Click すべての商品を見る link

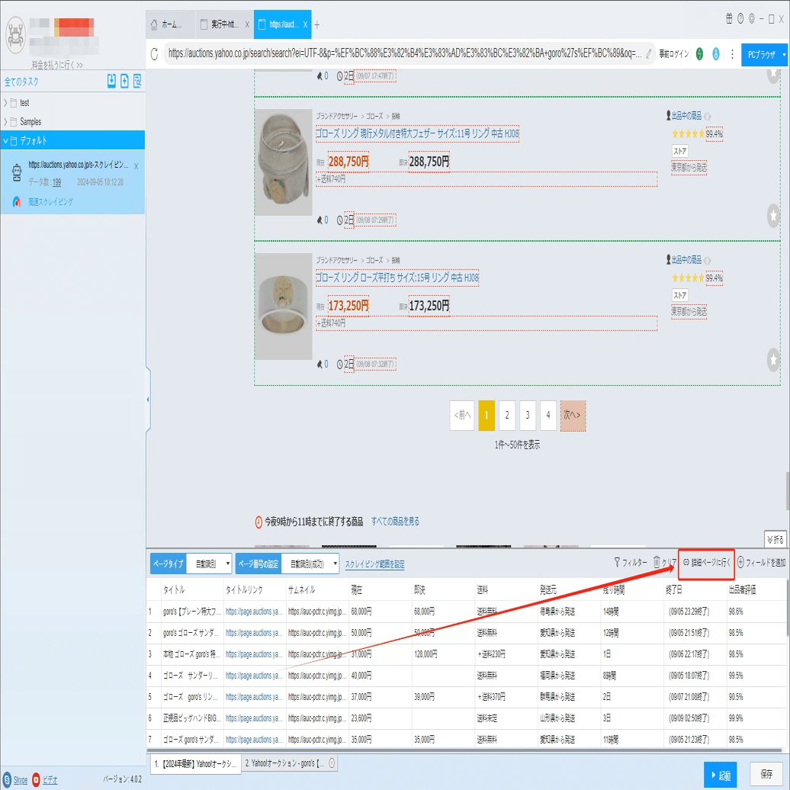tap(395, 522)
